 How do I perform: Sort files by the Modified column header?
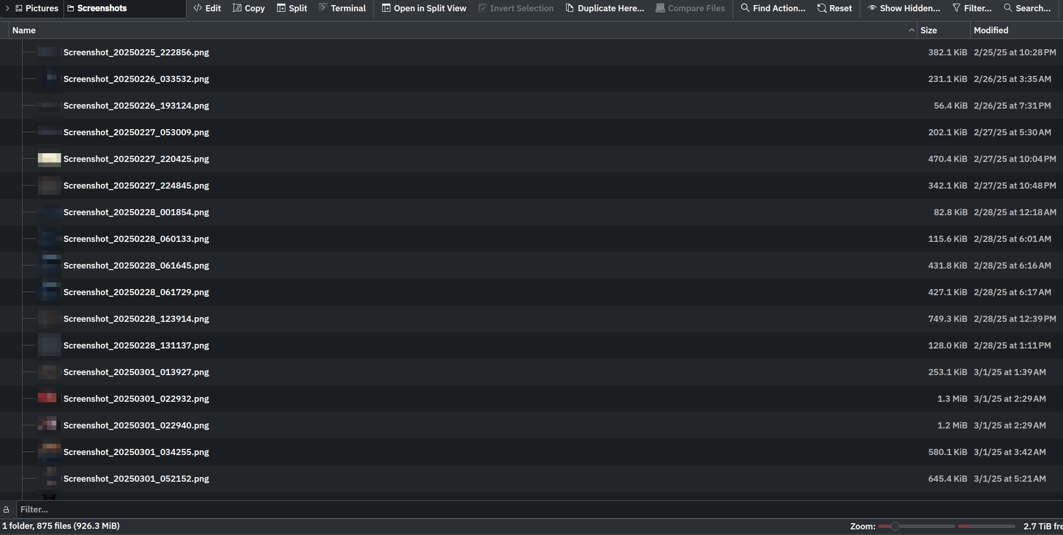(991, 30)
